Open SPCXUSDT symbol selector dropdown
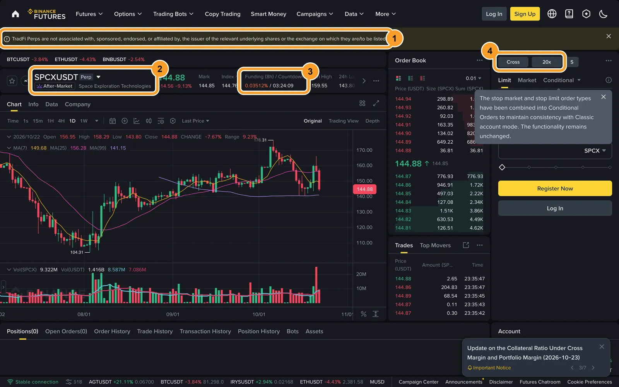The height and width of the screenshot is (387, 619). pos(98,77)
